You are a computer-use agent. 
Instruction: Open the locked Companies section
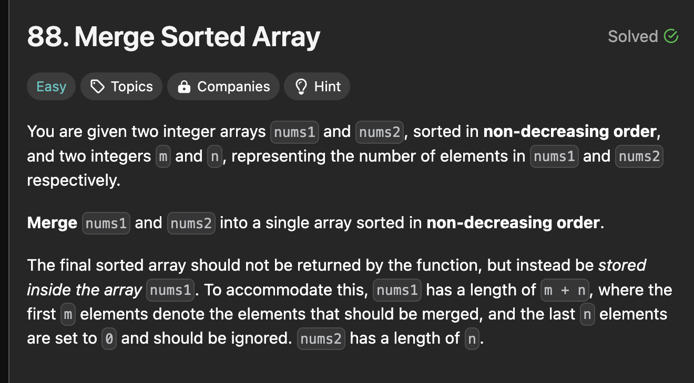point(223,87)
